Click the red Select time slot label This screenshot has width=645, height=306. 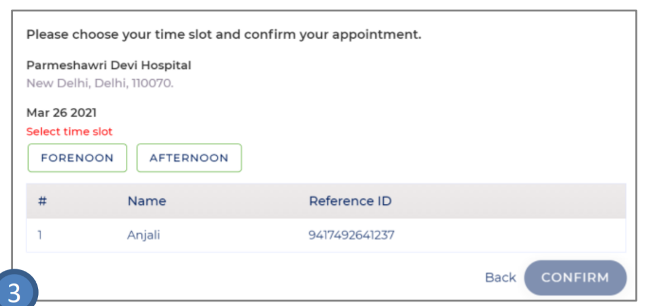(x=69, y=131)
